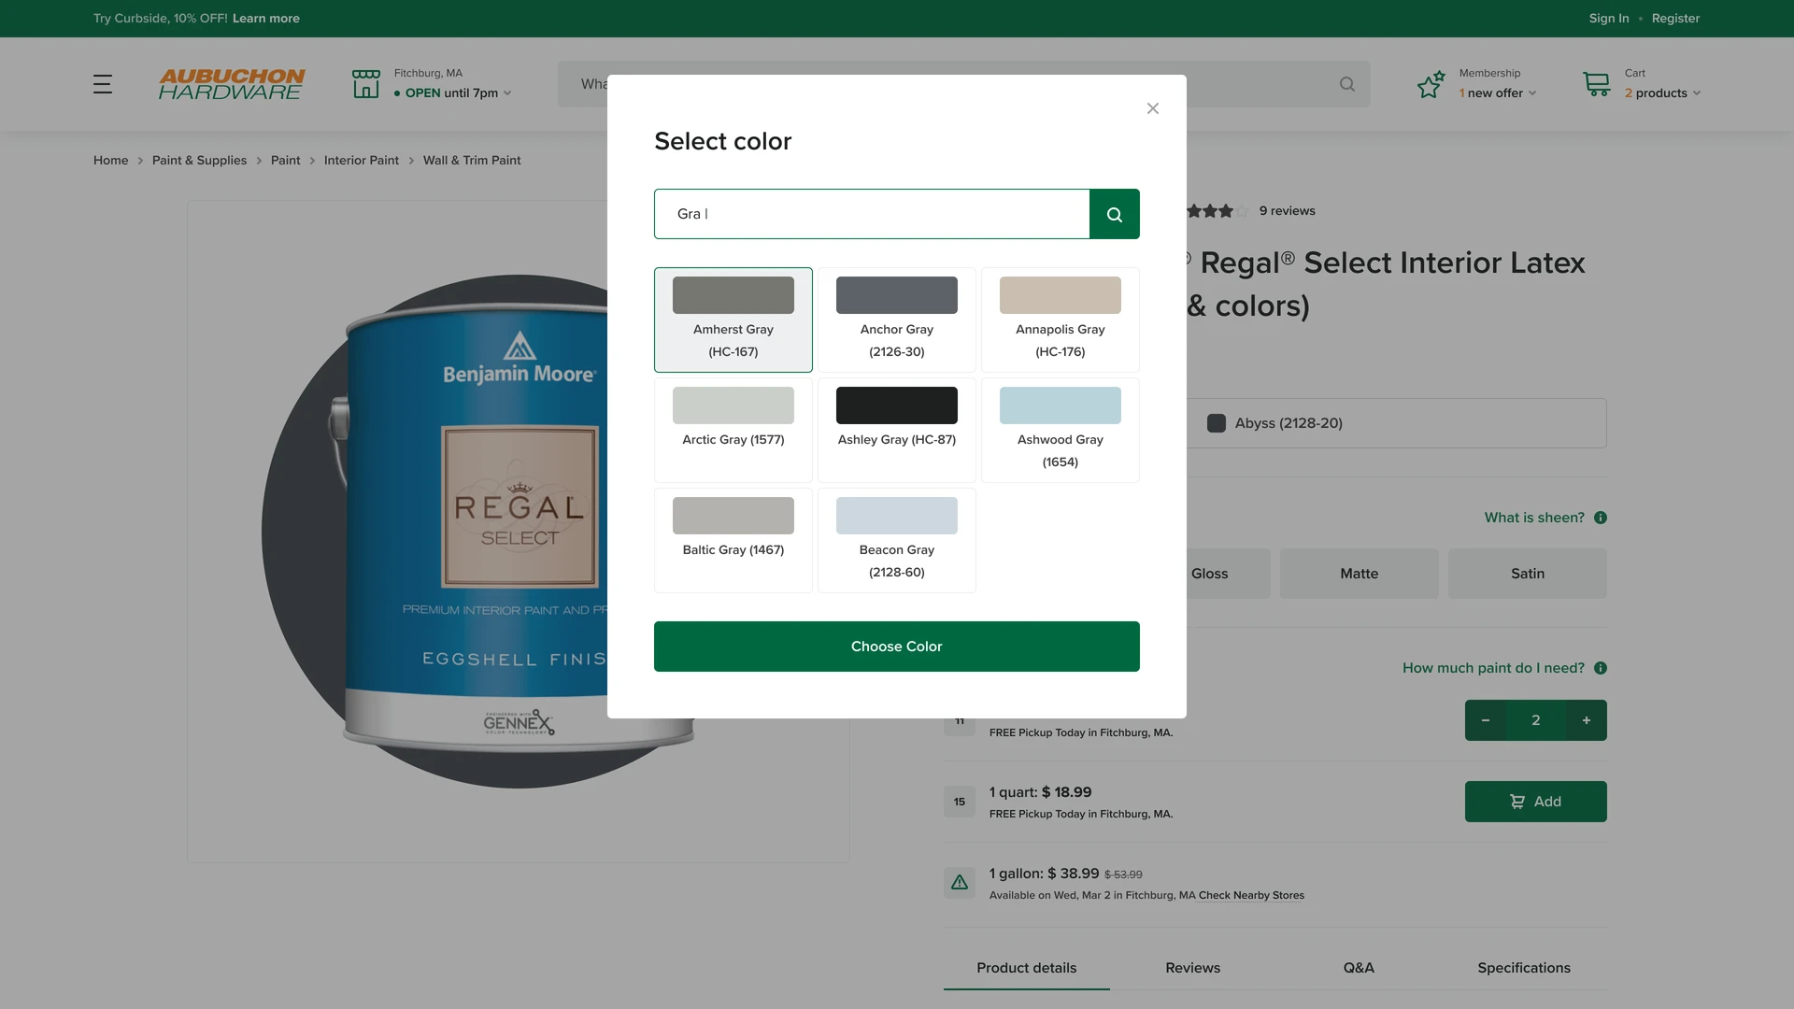Go to the Paint breadcrumb
Screen dimensions: 1794x1009
point(286,161)
